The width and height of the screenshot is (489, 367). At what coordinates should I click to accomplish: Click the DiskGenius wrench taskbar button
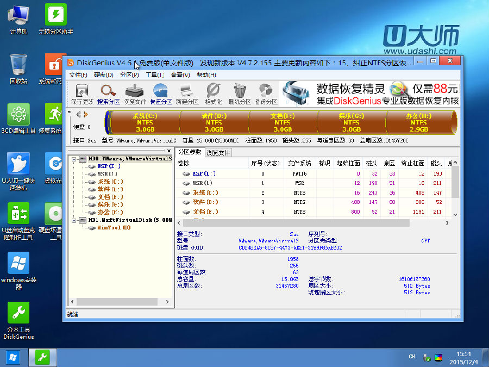tap(42, 358)
